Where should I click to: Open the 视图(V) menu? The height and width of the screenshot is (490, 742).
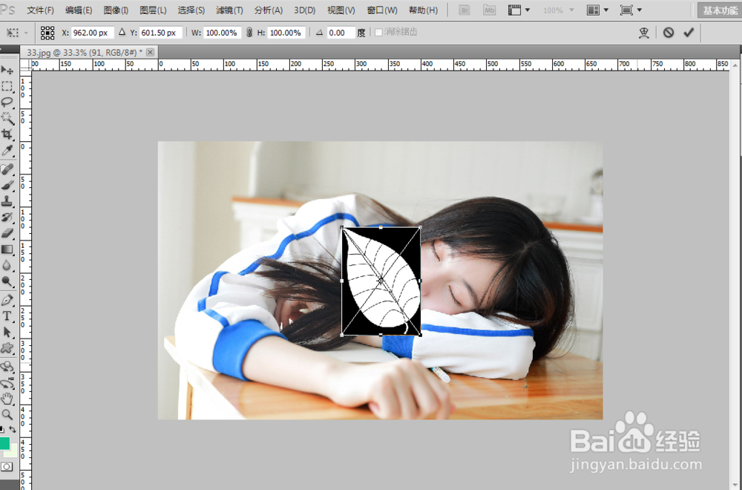pos(341,10)
